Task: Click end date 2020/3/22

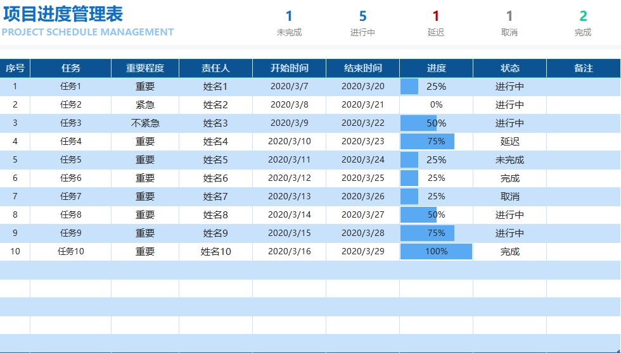Action: pos(362,123)
